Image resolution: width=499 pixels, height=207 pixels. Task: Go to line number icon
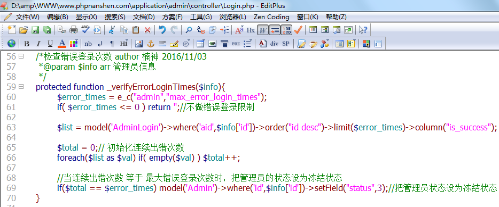pyautogui.click(x=224, y=30)
